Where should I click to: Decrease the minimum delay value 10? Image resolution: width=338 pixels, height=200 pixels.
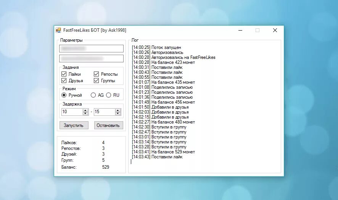(x=85, y=114)
